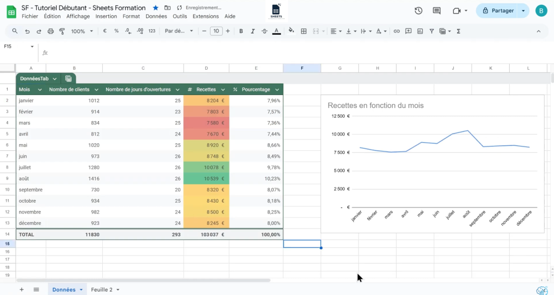
Task: Open the Google Sheets home icon
Action: (11, 12)
